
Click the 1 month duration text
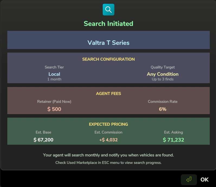point(54,79)
